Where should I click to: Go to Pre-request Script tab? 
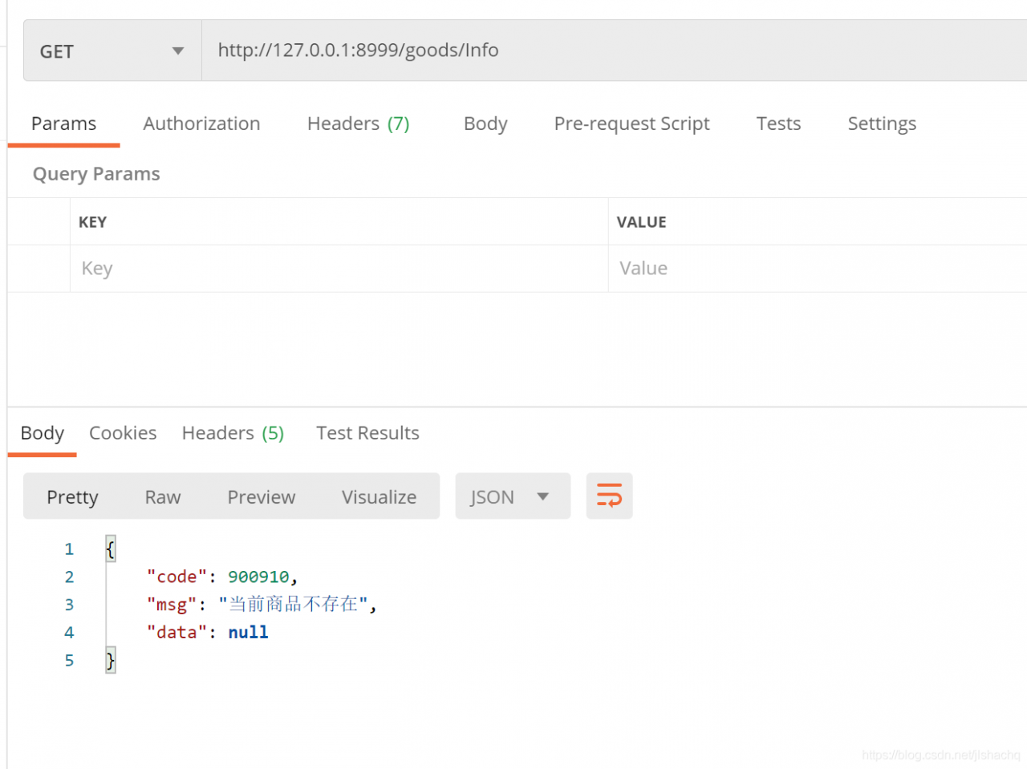pyautogui.click(x=631, y=124)
